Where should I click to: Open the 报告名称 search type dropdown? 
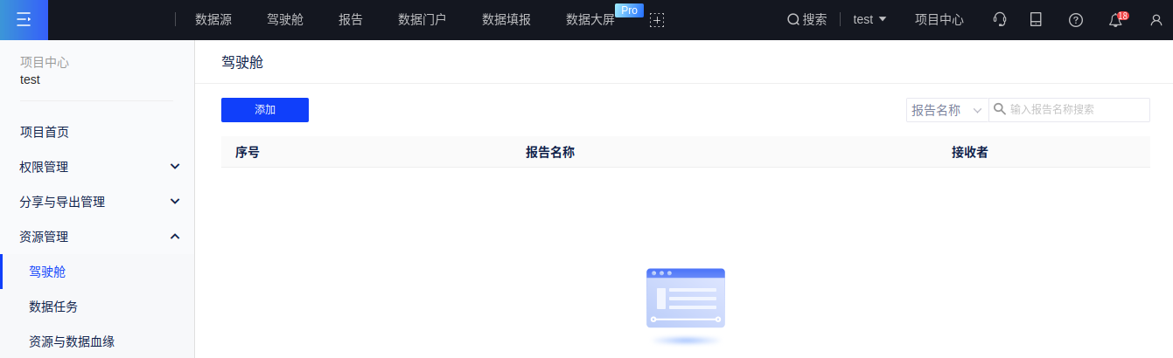tap(947, 110)
